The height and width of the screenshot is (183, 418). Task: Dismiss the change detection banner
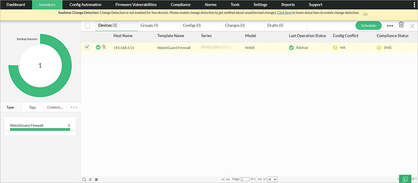pos(365,14)
